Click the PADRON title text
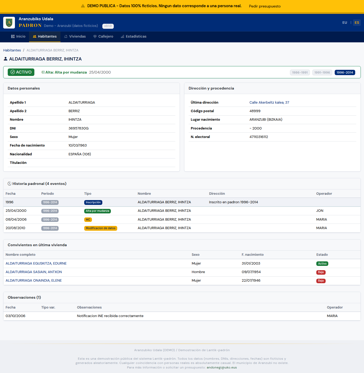Image resolution: width=364 pixels, height=373 pixels. click(30, 26)
